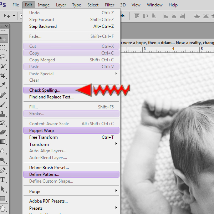Choose Puppet Warp
This screenshot has height=214, width=214.
pyautogui.click(x=71, y=130)
